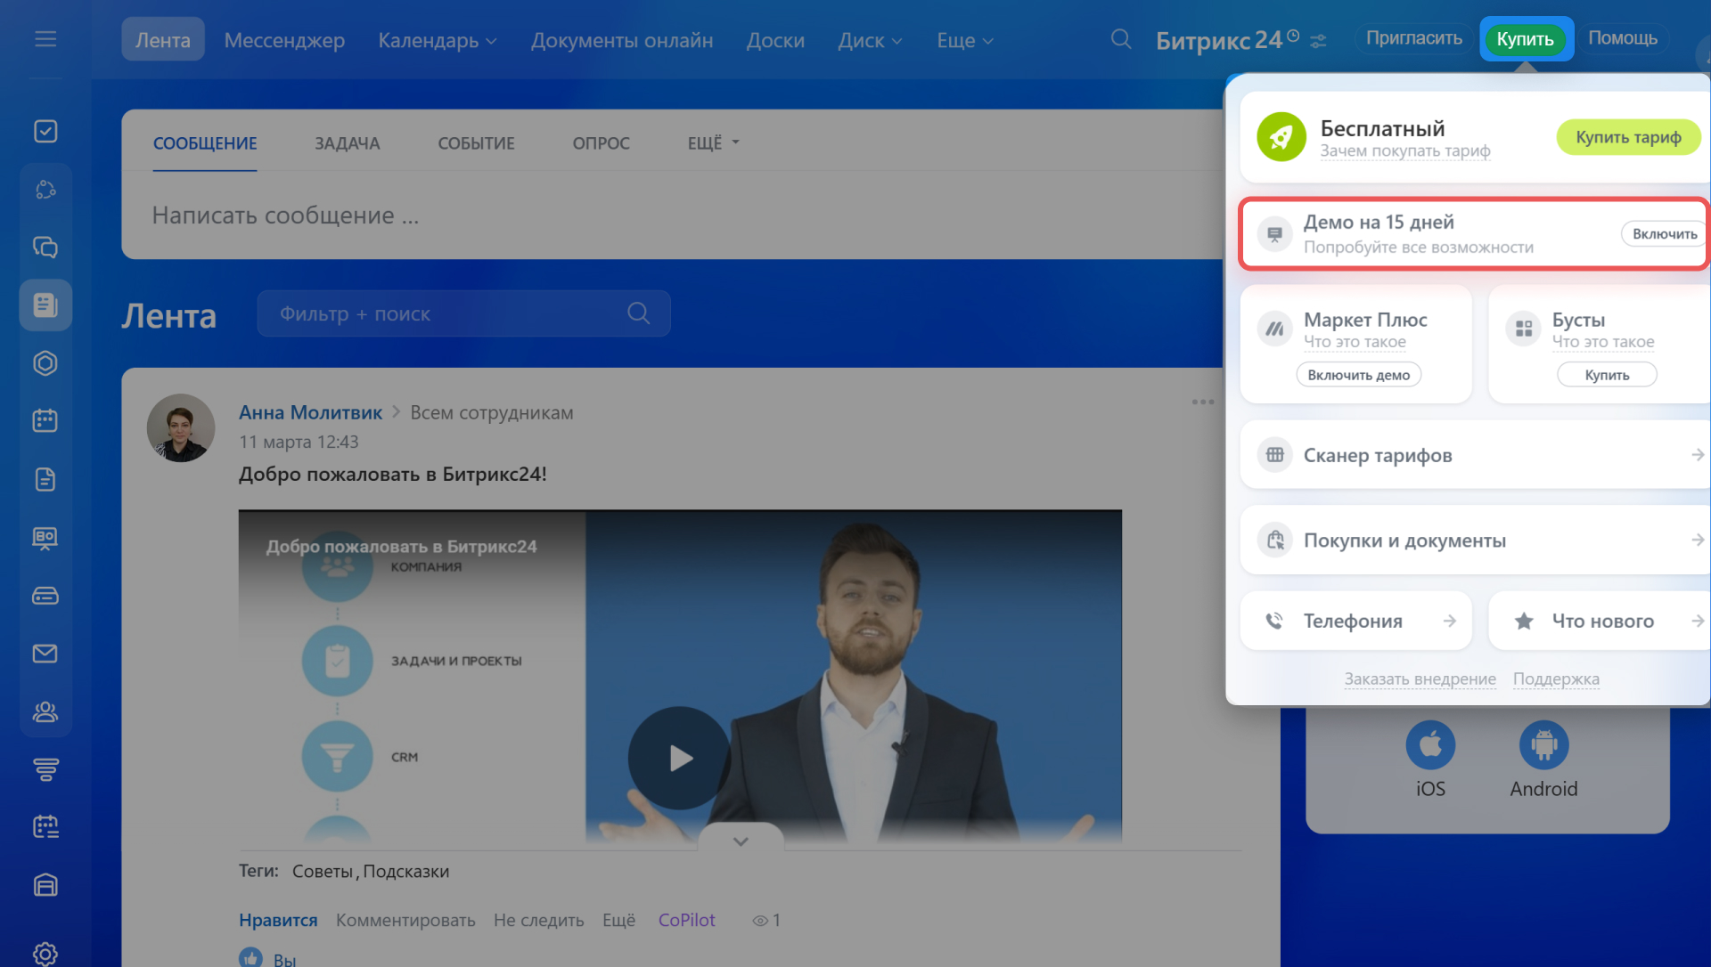Image resolution: width=1711 pixels, height=967 pixels.
Task: Click the Android app download icon
Action: click(x=1543, y=744)
